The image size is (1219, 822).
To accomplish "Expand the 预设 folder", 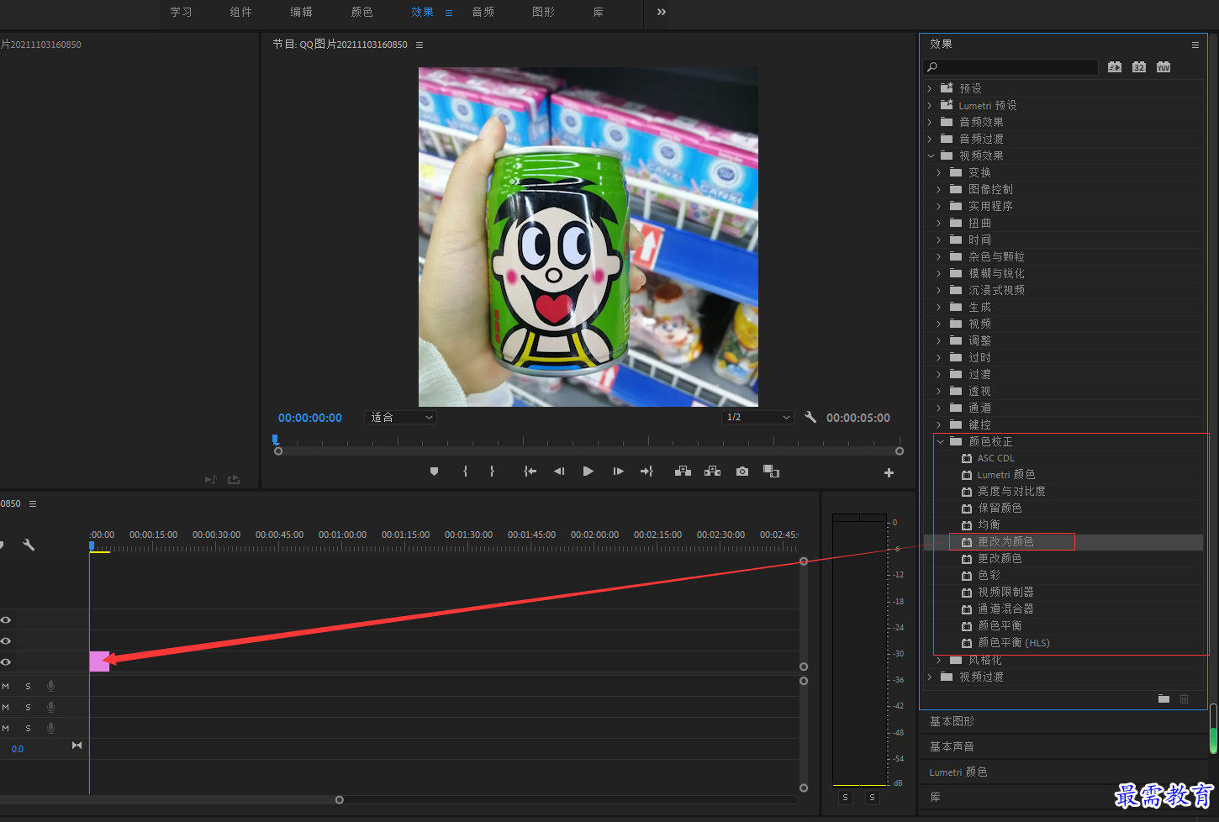I will pyautogui.click(x=930, y=88).
